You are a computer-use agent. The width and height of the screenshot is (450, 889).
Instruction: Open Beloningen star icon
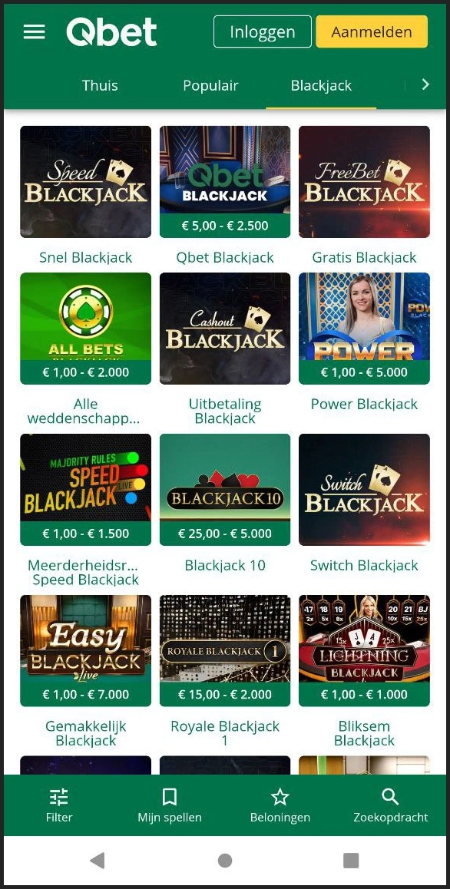pos(280,797)
